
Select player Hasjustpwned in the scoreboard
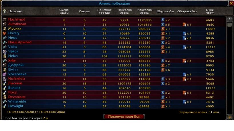pos(20,43)
